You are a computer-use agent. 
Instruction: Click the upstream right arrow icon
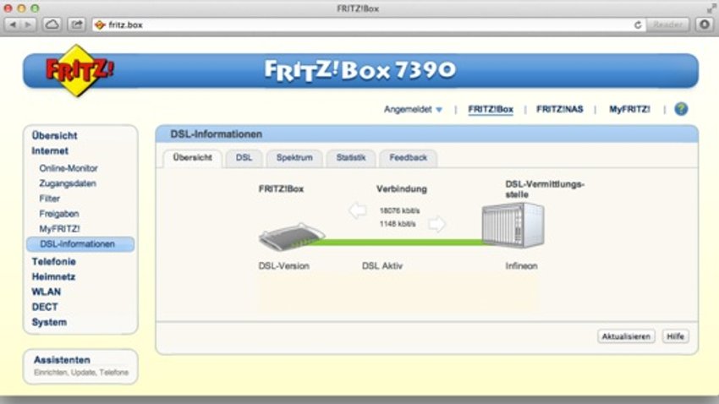436,224
